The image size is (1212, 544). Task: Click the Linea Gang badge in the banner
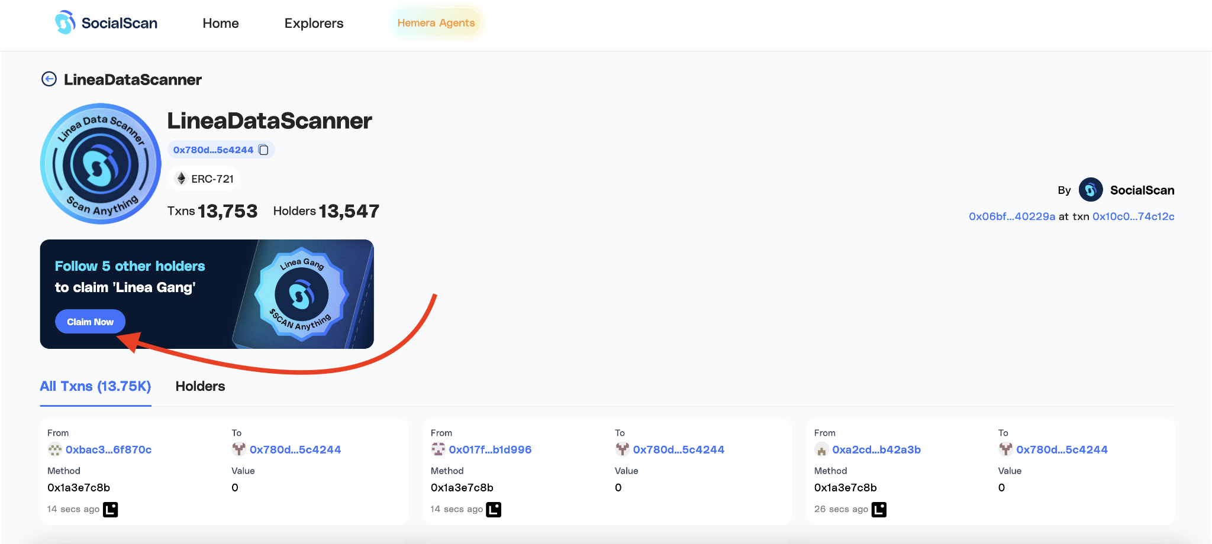(302, 294)
